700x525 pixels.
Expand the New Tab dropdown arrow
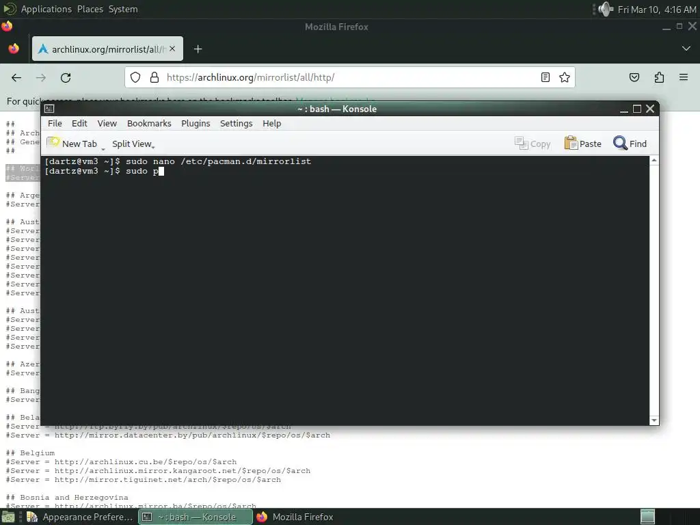[x=103, y=148]
